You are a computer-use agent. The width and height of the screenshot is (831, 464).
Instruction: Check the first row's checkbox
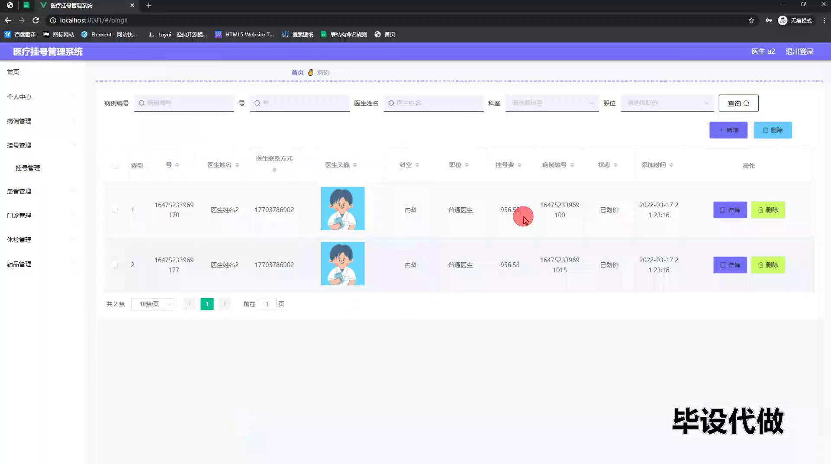click(115, 210)
